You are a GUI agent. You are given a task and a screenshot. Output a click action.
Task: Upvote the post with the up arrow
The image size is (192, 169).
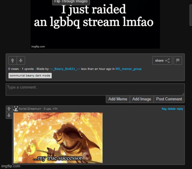[x=13, y=61]
